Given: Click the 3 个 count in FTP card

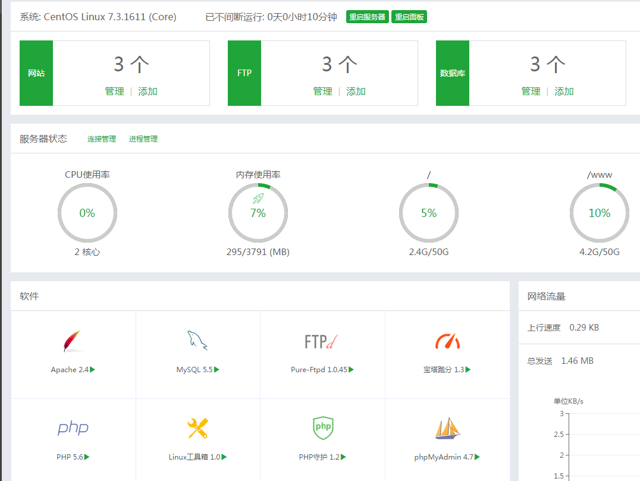Looking at the screenshot, I should click(x=340, y=64).
